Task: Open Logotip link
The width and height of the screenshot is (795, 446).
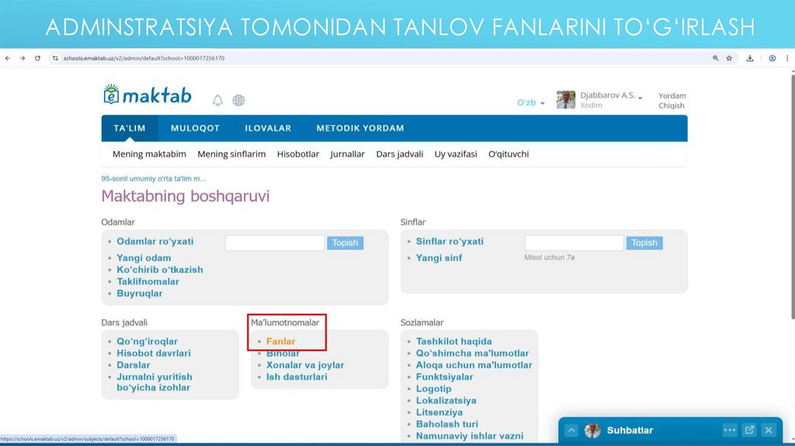Action: pos(433,389)
